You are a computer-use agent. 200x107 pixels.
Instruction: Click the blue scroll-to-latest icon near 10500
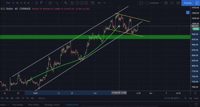[188, 12]
